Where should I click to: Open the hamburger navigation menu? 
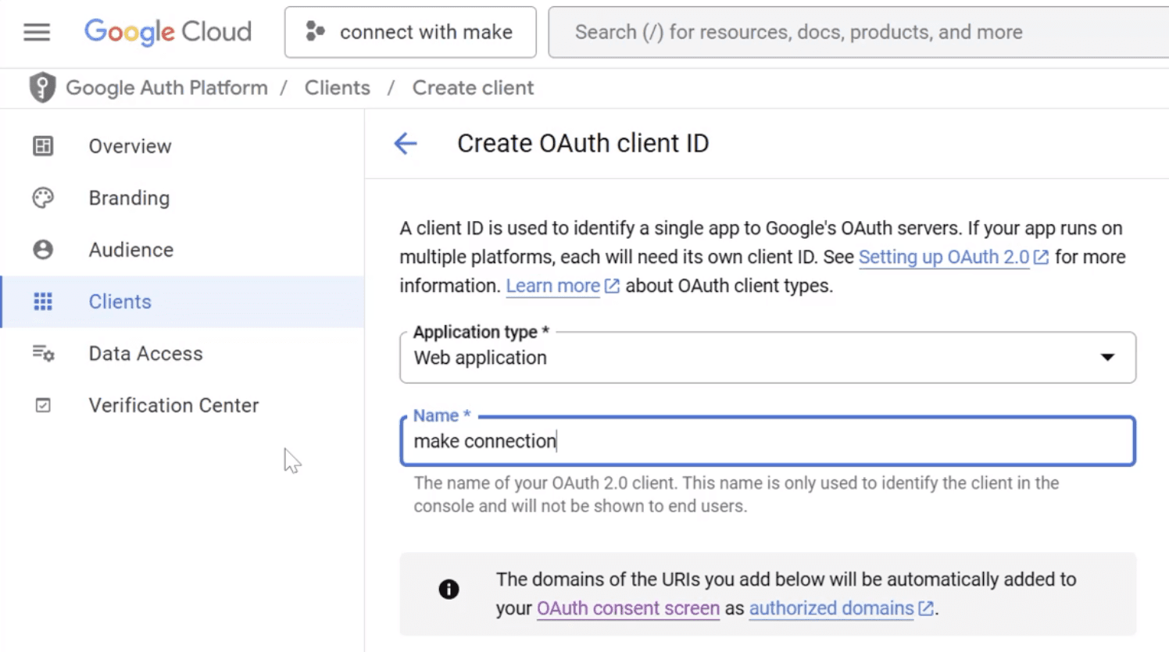click(37, 32)
